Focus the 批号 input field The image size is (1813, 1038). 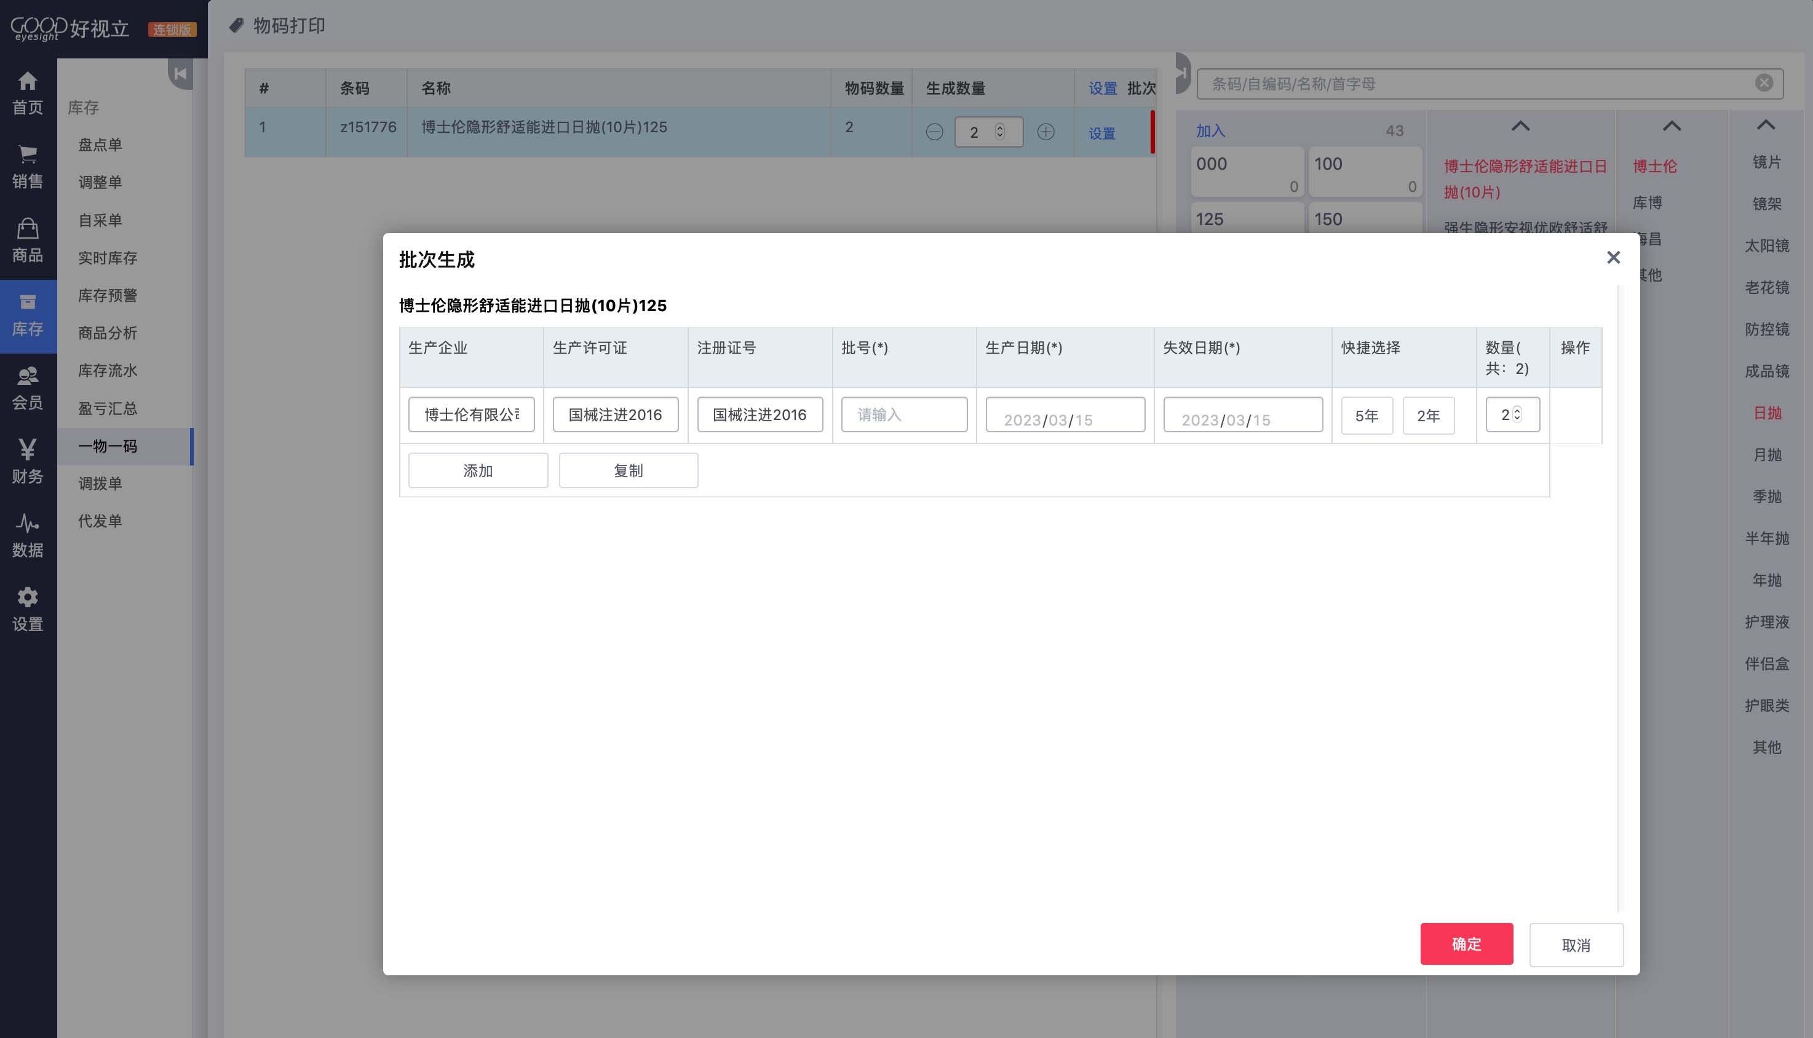click(904, 415)
